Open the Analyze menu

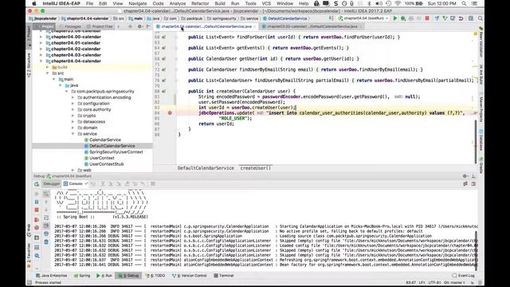[x=177, y=3]
